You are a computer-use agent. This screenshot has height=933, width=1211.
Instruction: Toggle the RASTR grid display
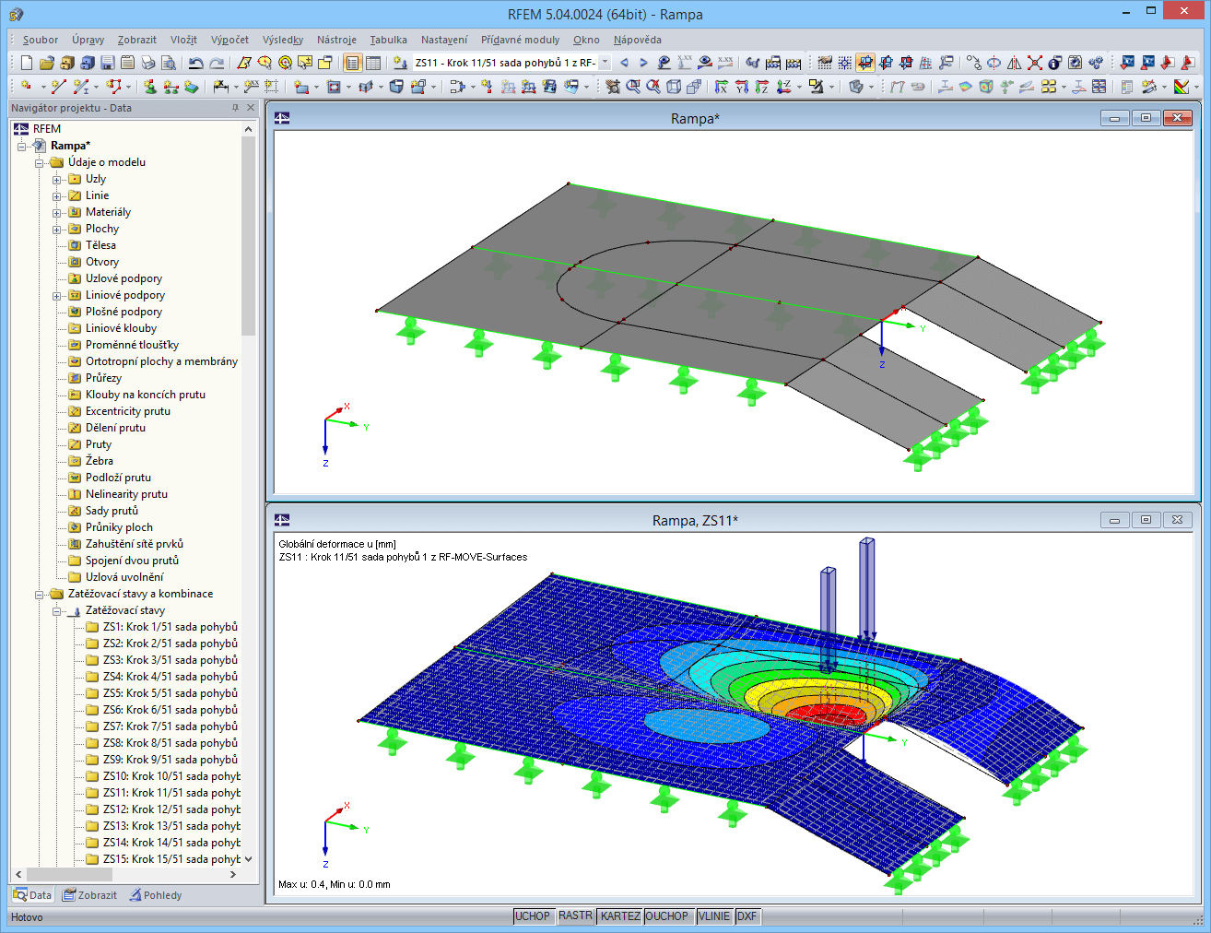coord(575,916)
